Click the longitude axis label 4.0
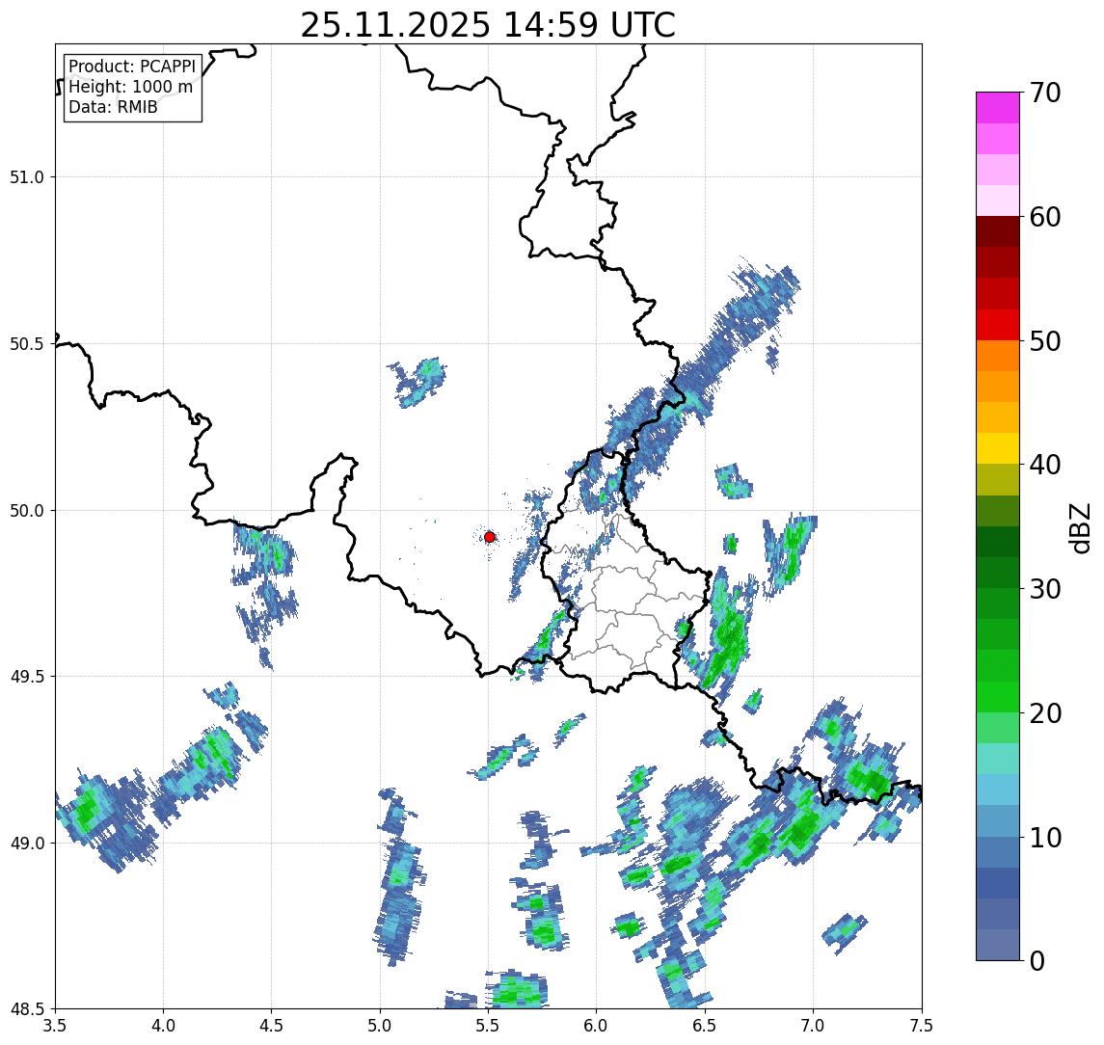The width and height of the screenshot is (1104, 1045). click(163, 1025)
